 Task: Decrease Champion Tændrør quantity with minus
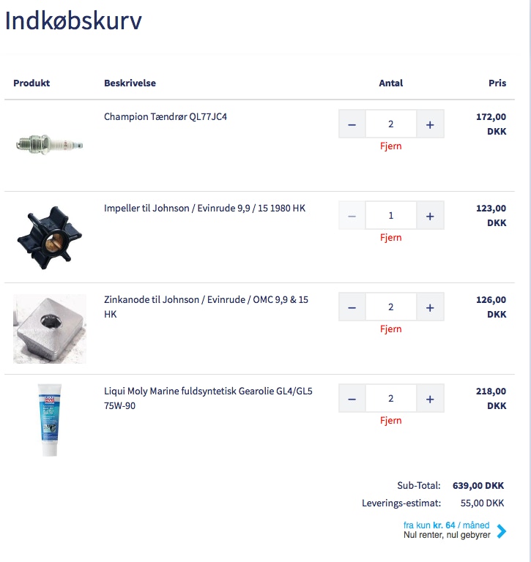point(352,124)
